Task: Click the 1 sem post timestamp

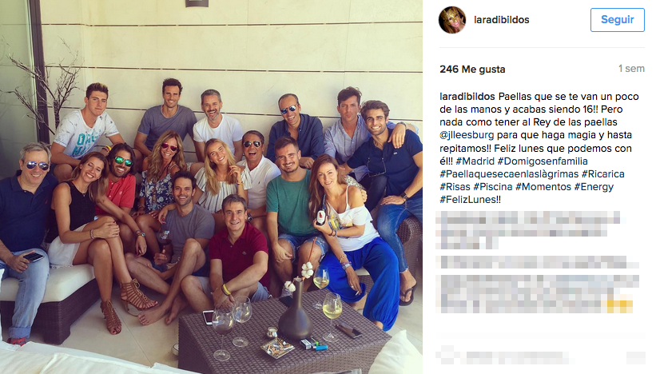Action: pyautogui.click(x=631, y=69)
